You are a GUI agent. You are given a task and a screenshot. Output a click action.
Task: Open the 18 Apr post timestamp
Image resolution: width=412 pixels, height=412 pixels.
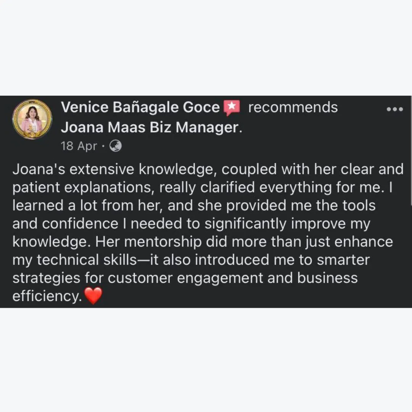tap(79, 146)
